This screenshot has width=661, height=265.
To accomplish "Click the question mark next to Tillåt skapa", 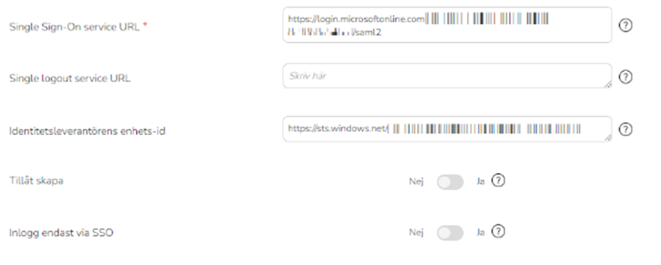I will coord(498,180).
